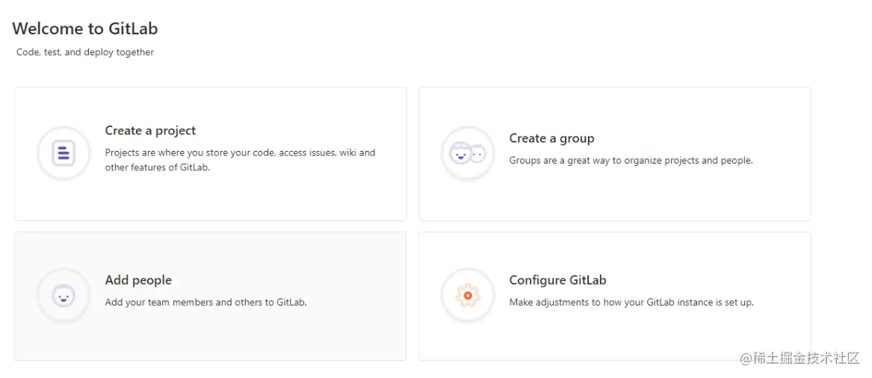Open the Create a project heading link

(x=150, y=131)
